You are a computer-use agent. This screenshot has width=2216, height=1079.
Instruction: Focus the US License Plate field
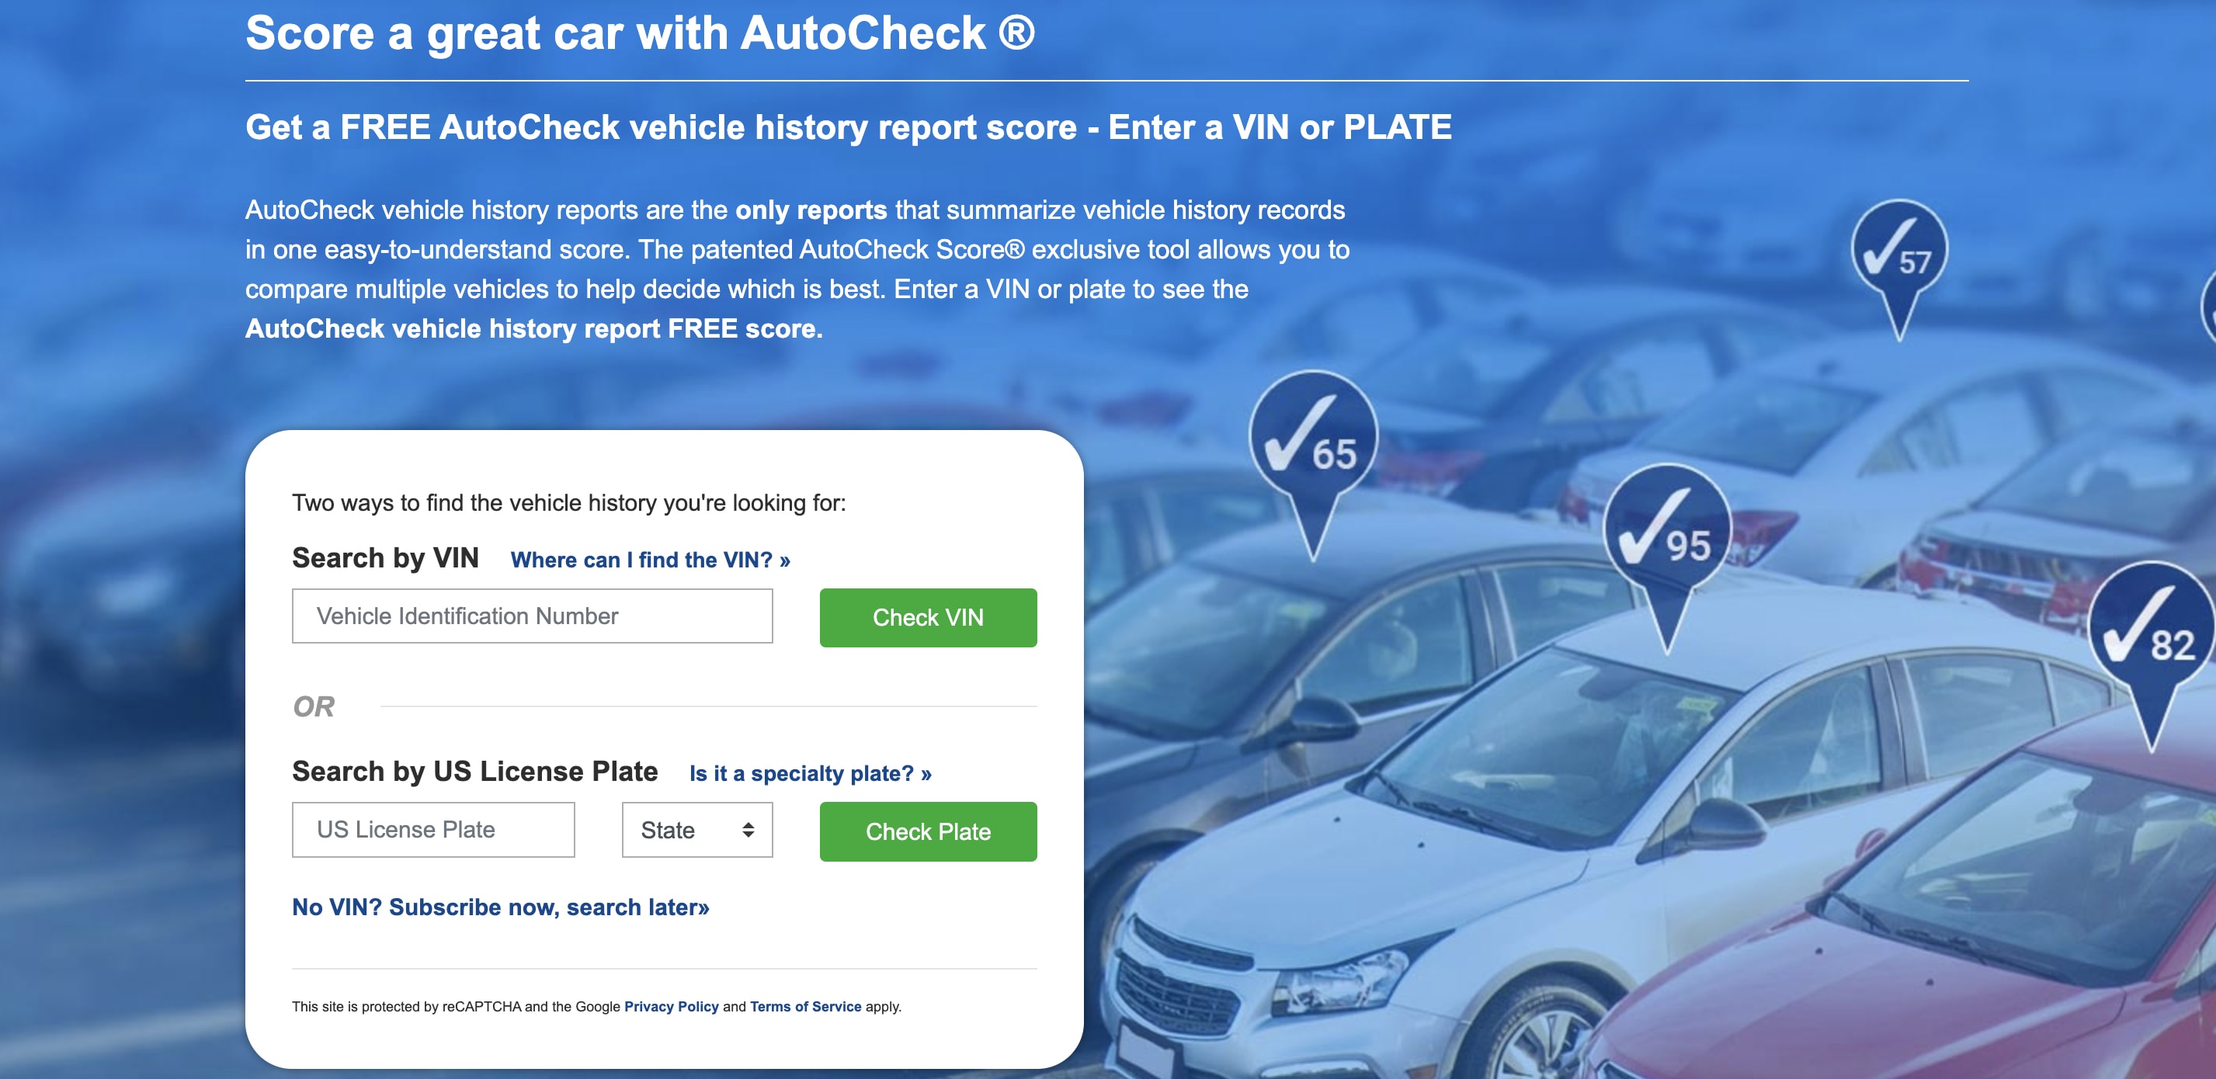point(432,830)
